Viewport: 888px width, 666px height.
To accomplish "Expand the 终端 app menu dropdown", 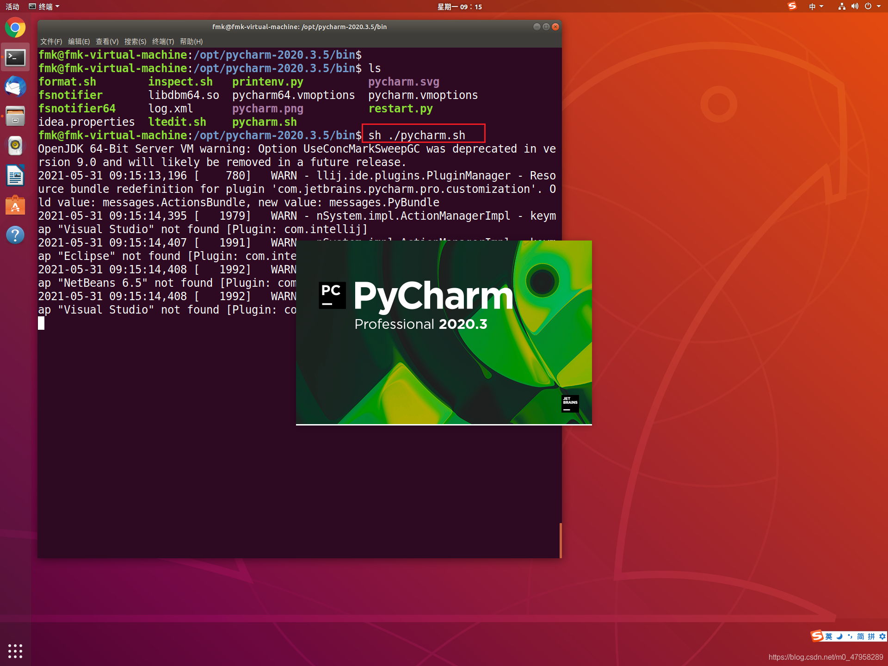I will click(45, 6).
